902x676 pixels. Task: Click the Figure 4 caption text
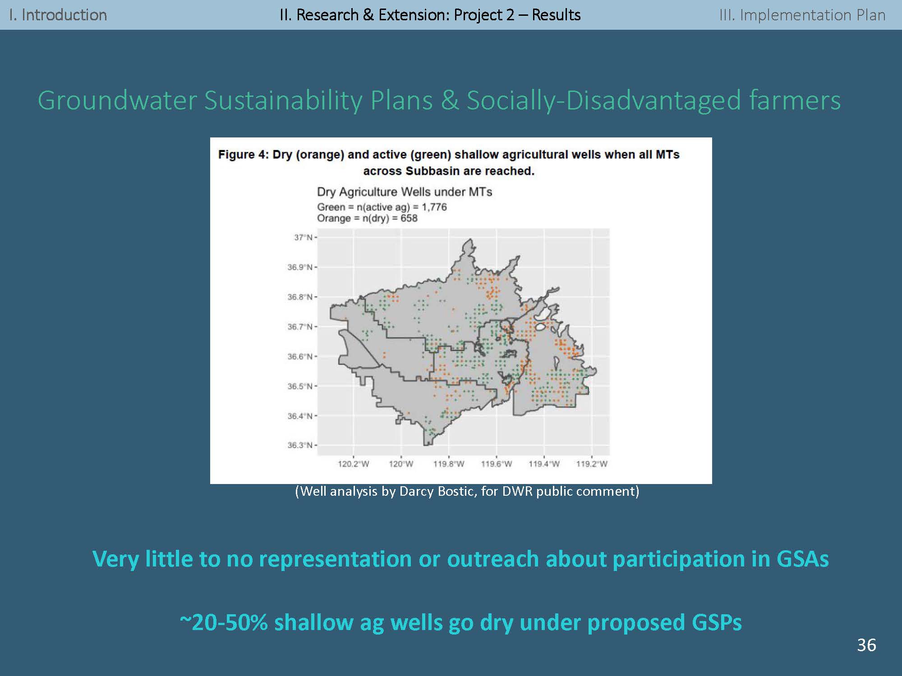click(449, 163)
